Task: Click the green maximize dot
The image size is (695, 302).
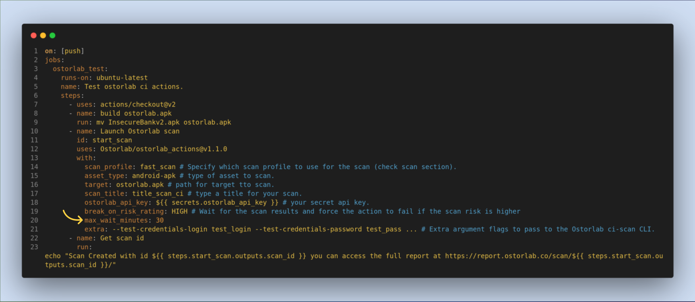Action: click(52, 36)
